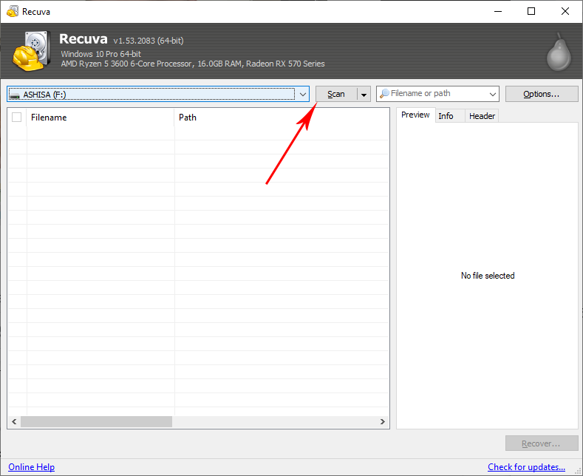The width and height of the screenshot is (583, 476).
Task: Click into the Filename or path field
Action: tap(438, 94)
